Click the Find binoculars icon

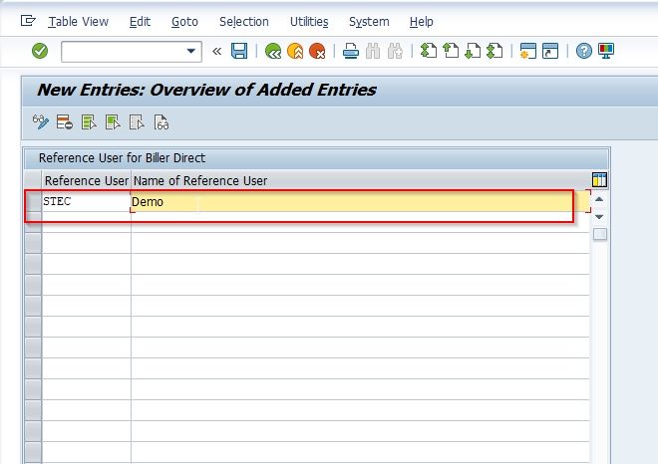373,51
